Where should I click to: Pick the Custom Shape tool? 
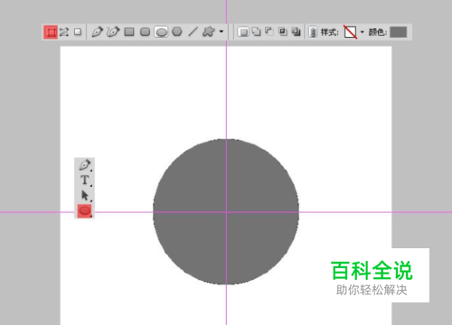pyautogui.click(x=209, y=32)
